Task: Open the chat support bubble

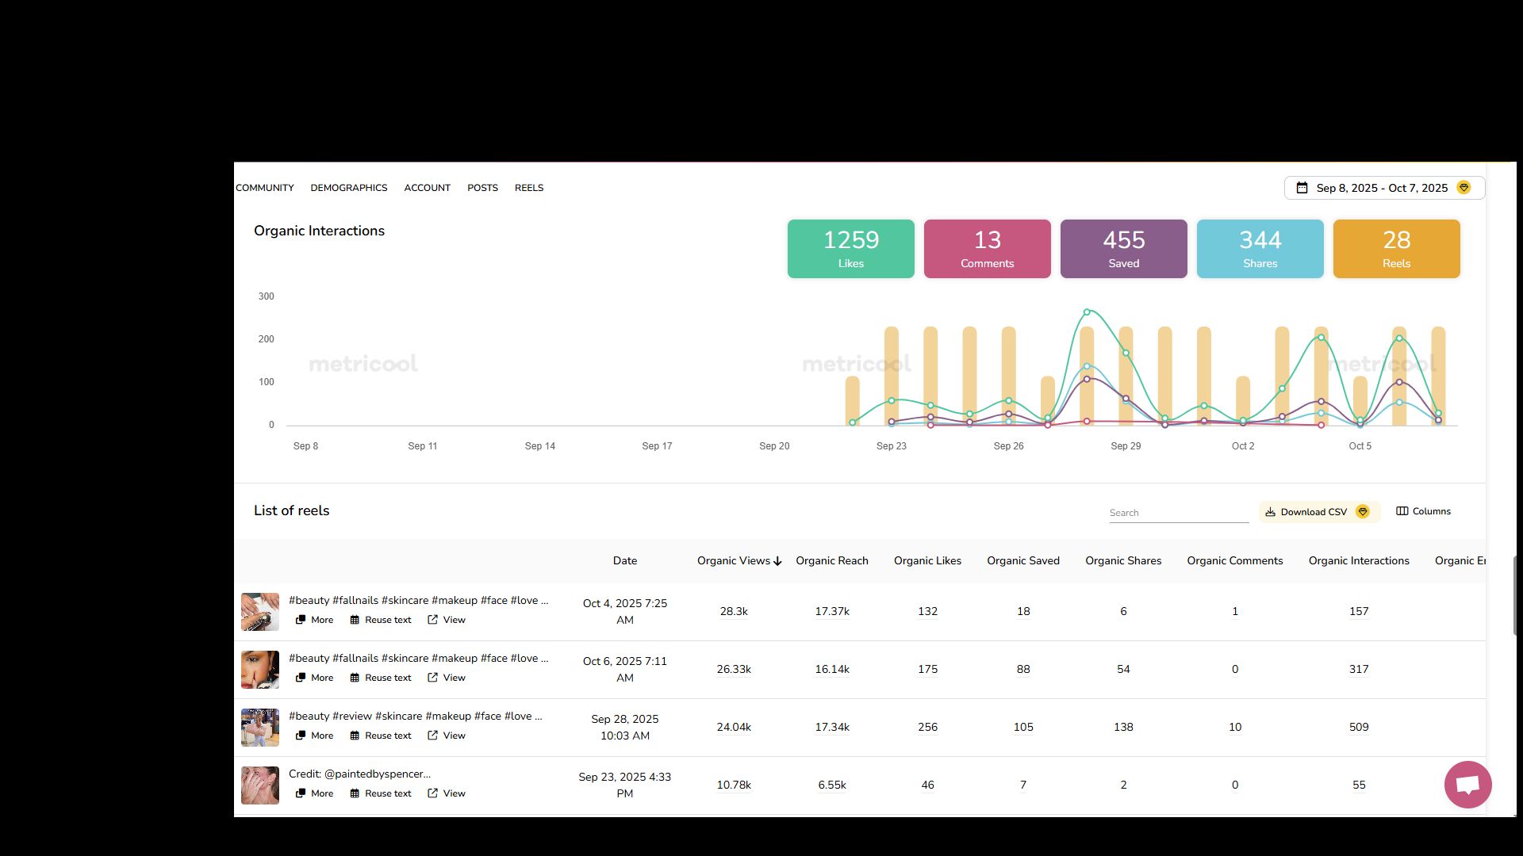Action: (1467, 785)
